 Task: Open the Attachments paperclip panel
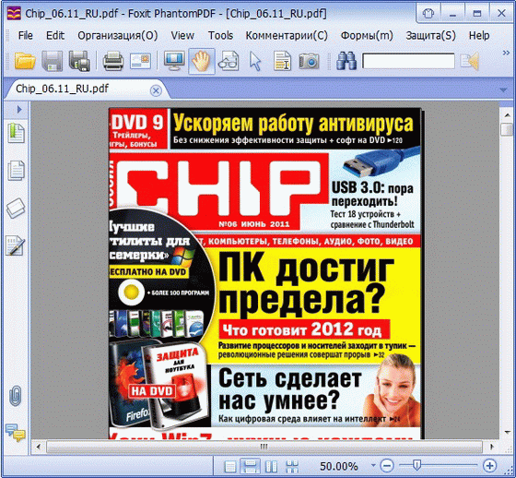coord(15,396)
